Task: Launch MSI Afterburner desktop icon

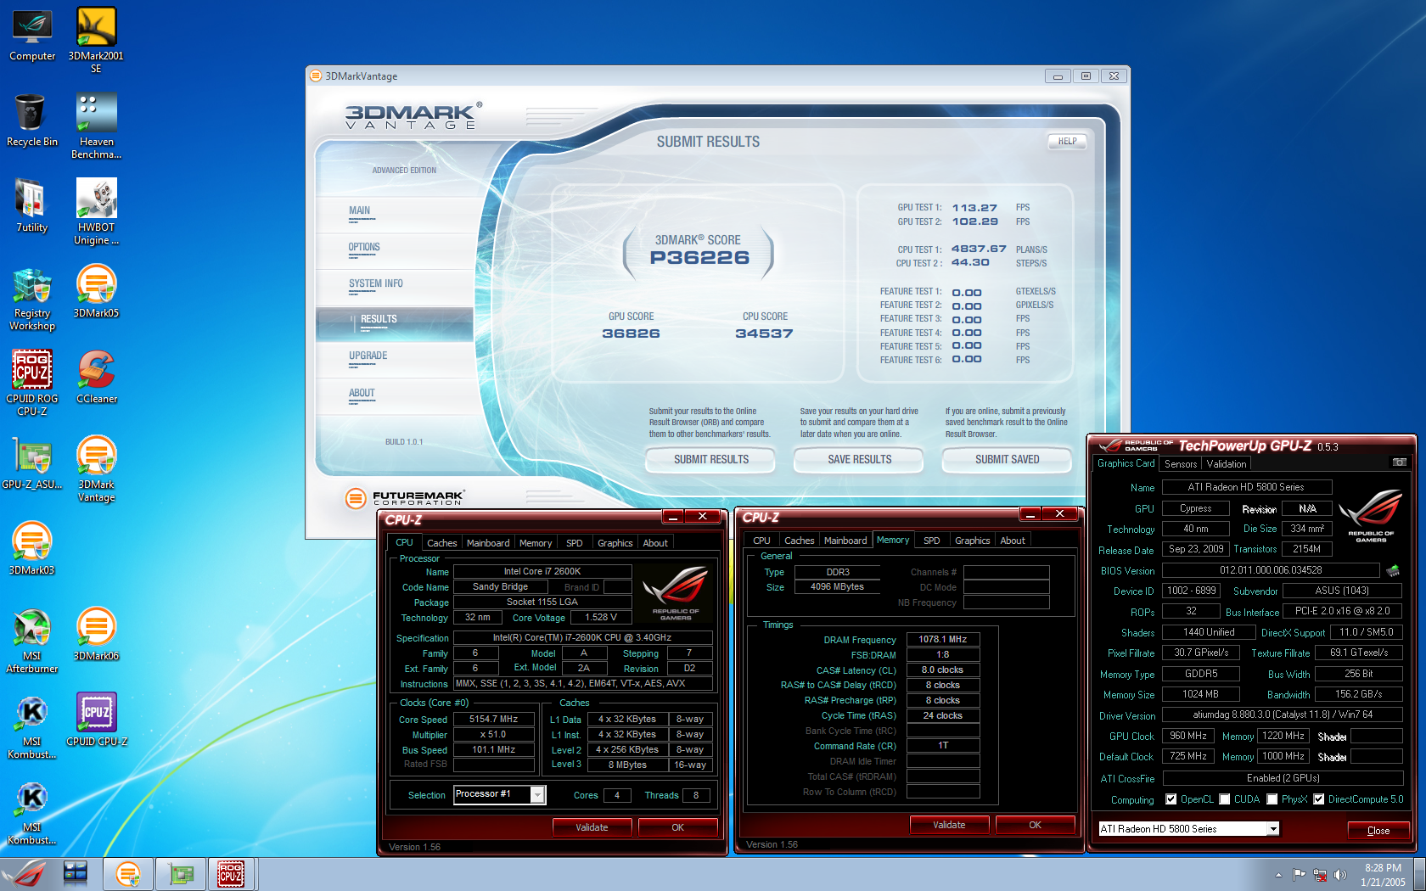Action: pos(32,642)
